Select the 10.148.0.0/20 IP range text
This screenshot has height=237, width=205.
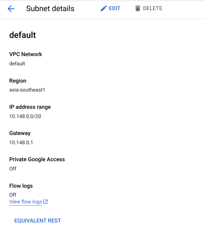pos(26,116)
